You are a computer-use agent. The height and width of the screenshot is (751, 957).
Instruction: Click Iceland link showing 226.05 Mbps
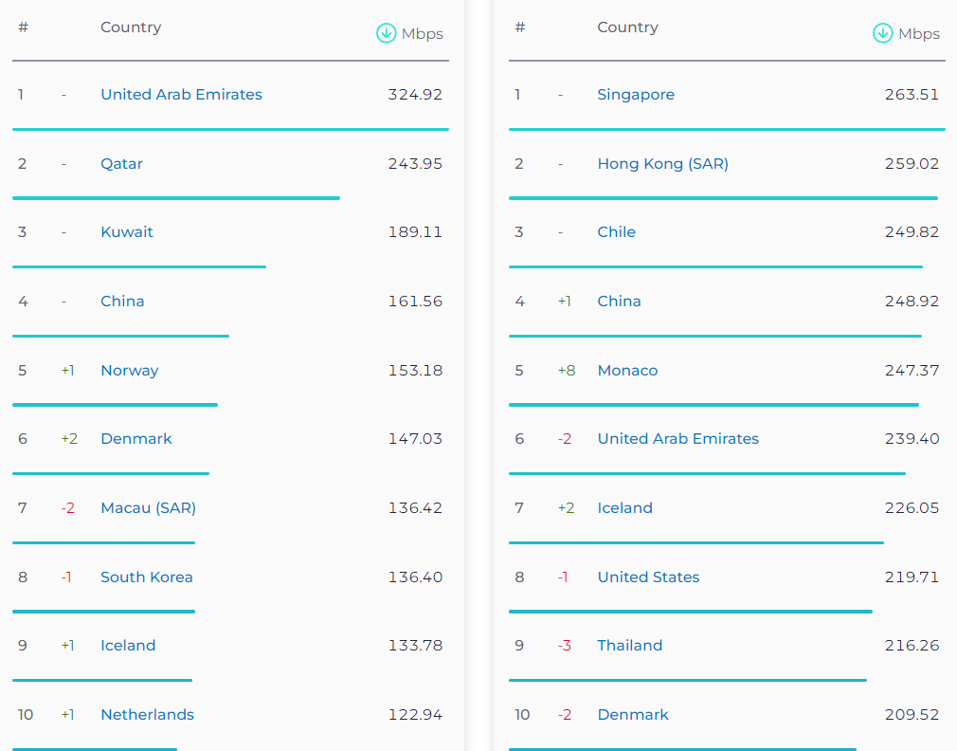[x=624, y=508]
